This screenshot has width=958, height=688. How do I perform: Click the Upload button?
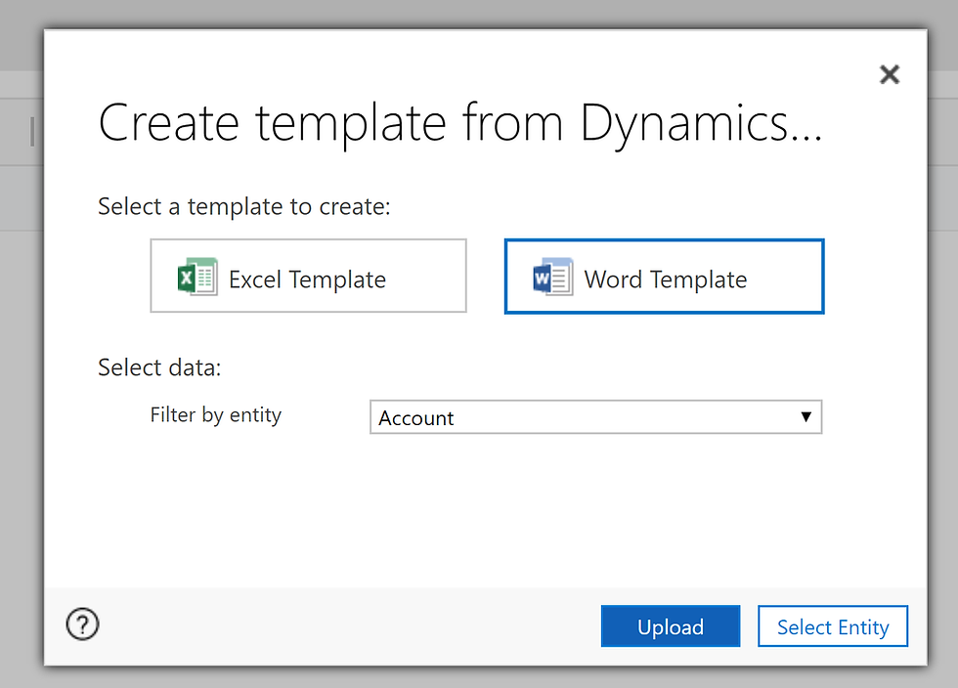click(x=671, y=626)
